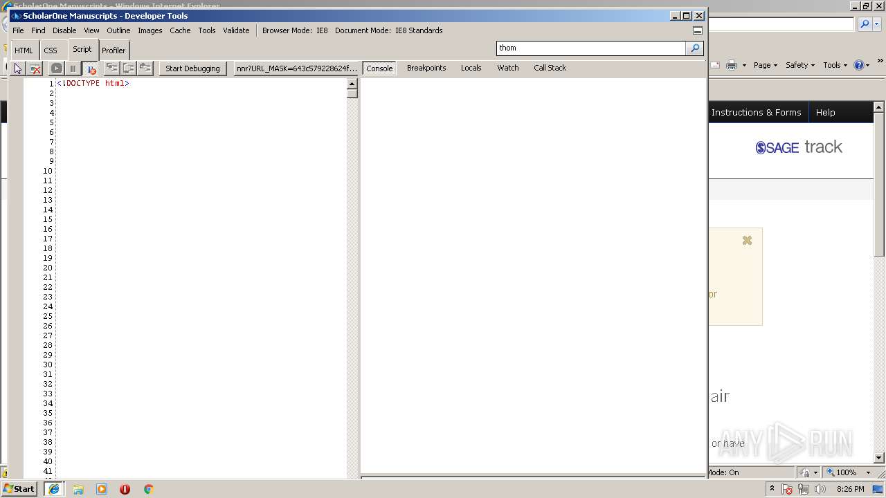The image size is (886, 498).
Task: Open the Cache menu
Action: [180, 30]
